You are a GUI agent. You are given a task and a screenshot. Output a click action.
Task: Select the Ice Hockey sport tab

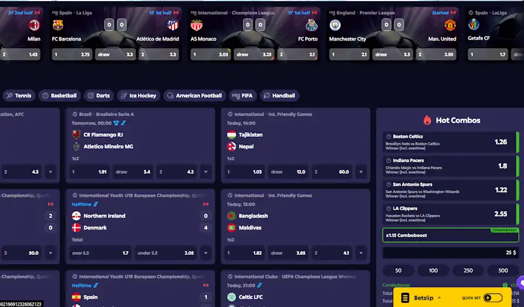coord(138,96)
